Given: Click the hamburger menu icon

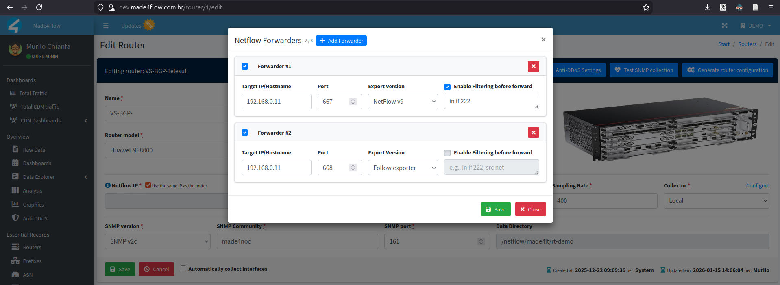Looking at the screenshot, I should (x=106, y=26).
